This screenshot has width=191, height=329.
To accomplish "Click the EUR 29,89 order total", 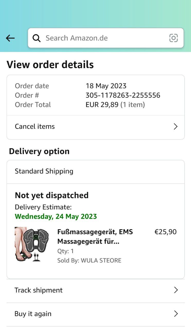I will click(x=102, y=105).
